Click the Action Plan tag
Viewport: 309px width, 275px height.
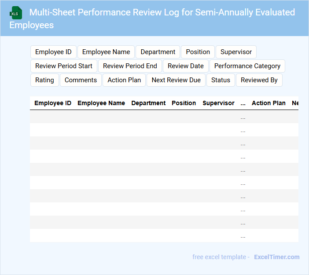[124, 80]
